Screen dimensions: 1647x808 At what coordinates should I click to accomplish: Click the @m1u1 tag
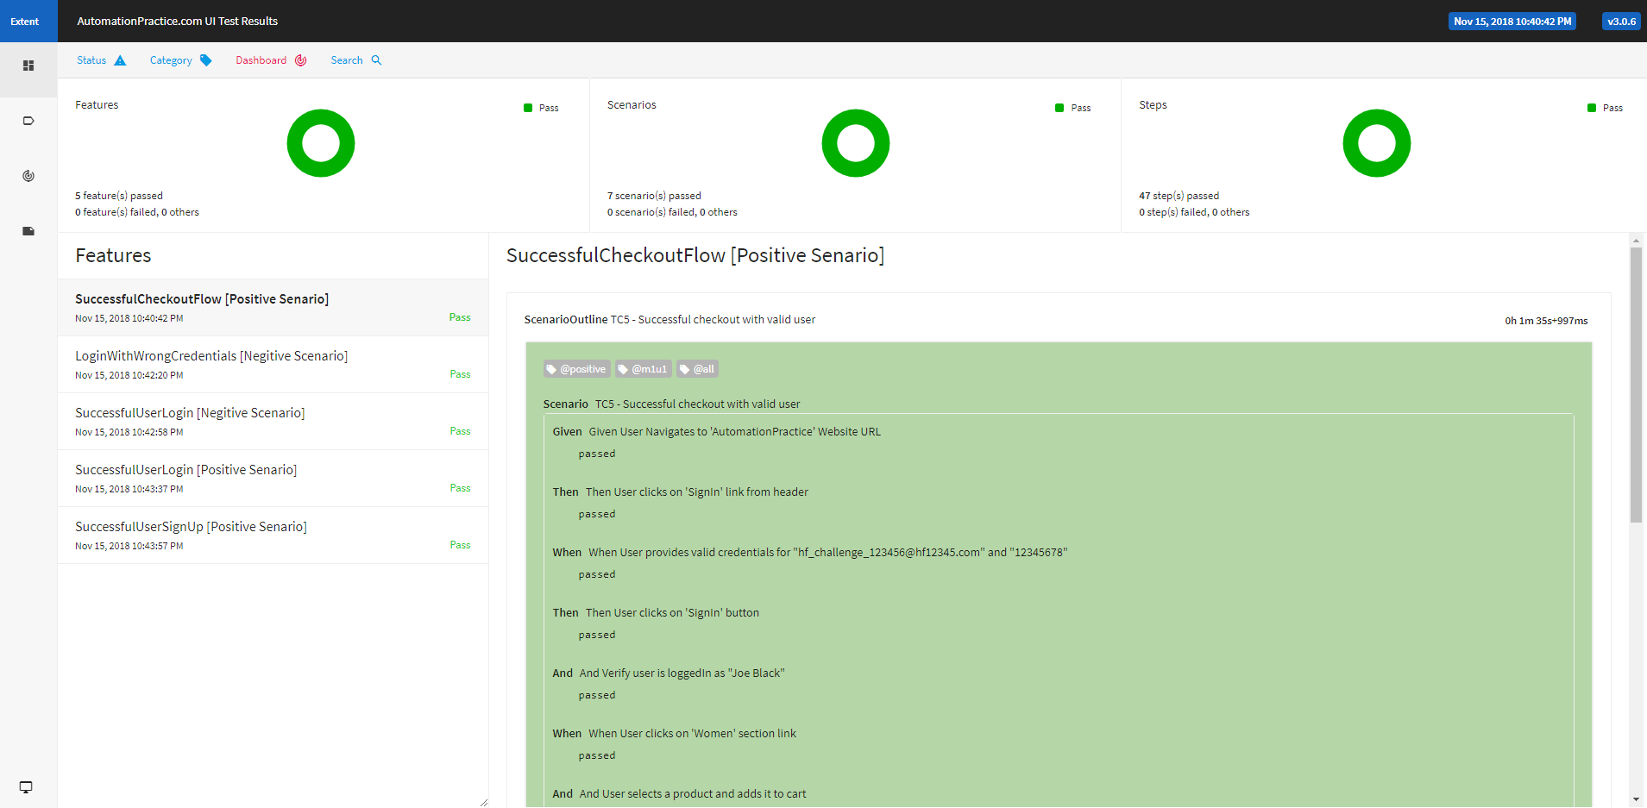tap(643, 369)
